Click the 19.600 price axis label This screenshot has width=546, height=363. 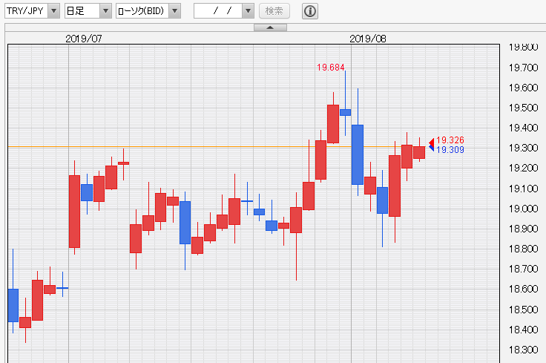coord(523,88)
